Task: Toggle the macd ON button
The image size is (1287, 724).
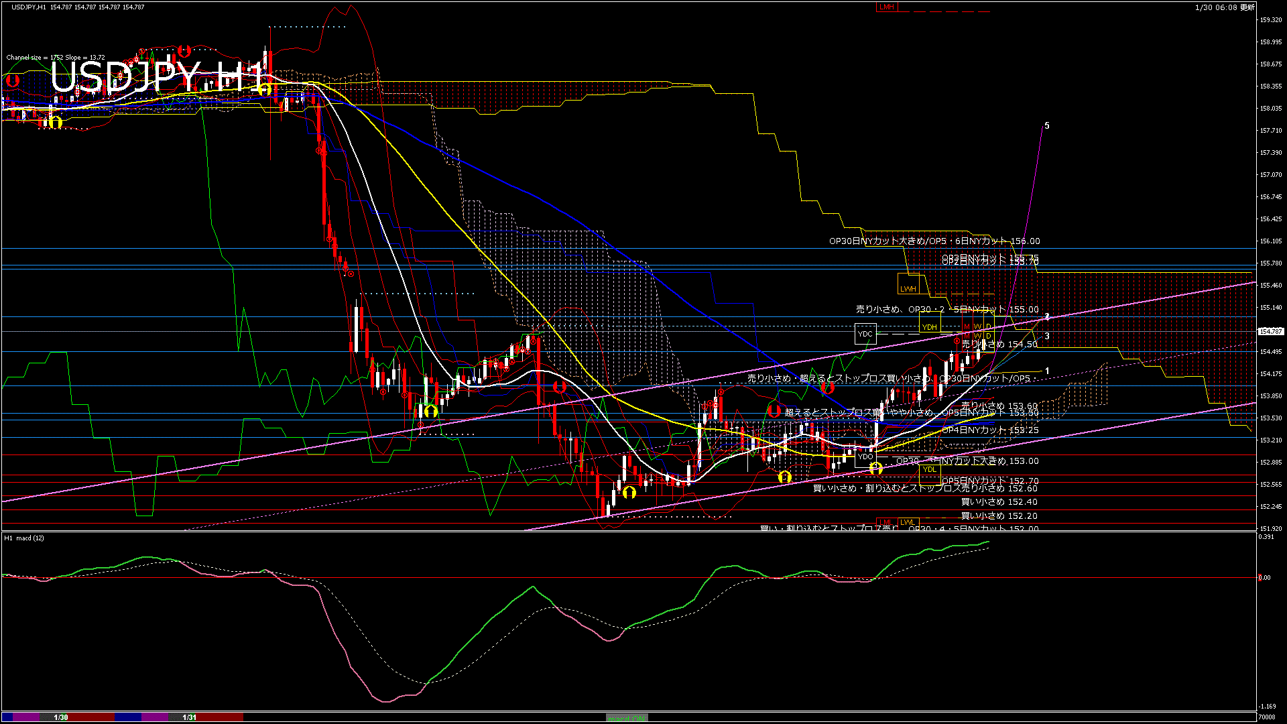Action: (x=626, y=718)
